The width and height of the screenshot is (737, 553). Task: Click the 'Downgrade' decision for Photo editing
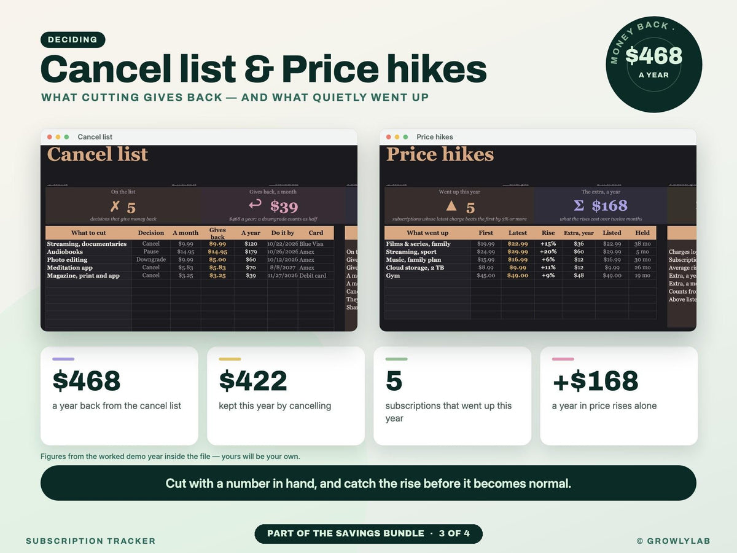coord(151,260)
